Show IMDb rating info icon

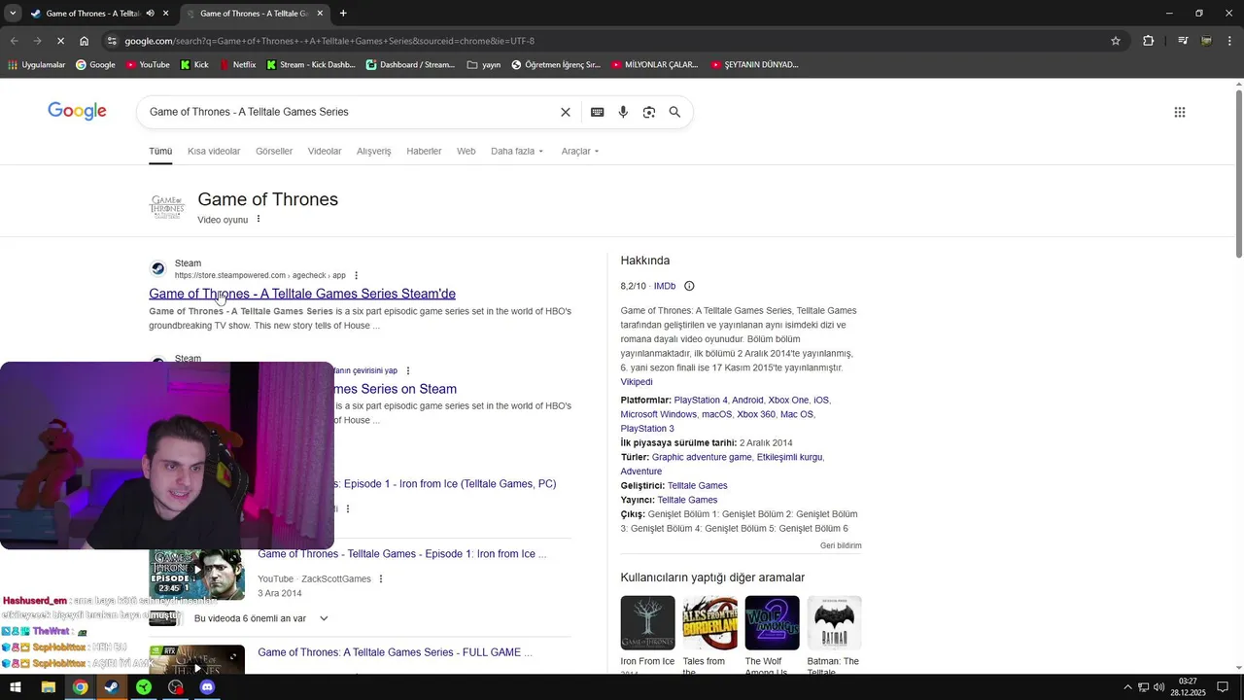689,286
